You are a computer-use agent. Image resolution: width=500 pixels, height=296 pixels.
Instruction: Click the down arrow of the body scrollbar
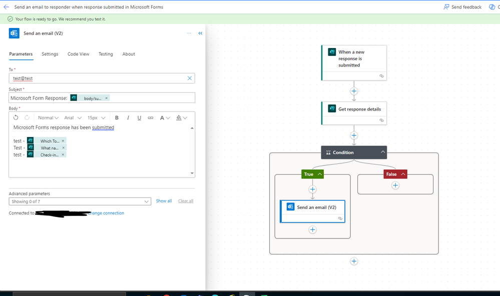click(x=192, y=173)
